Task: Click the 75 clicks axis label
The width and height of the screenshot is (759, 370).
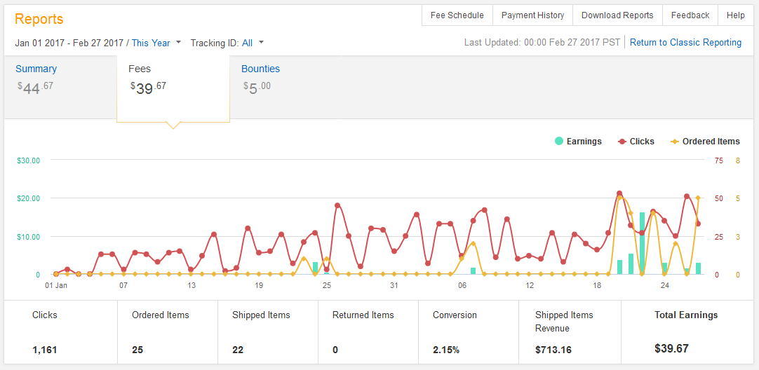Action: (x=718, y=160)
